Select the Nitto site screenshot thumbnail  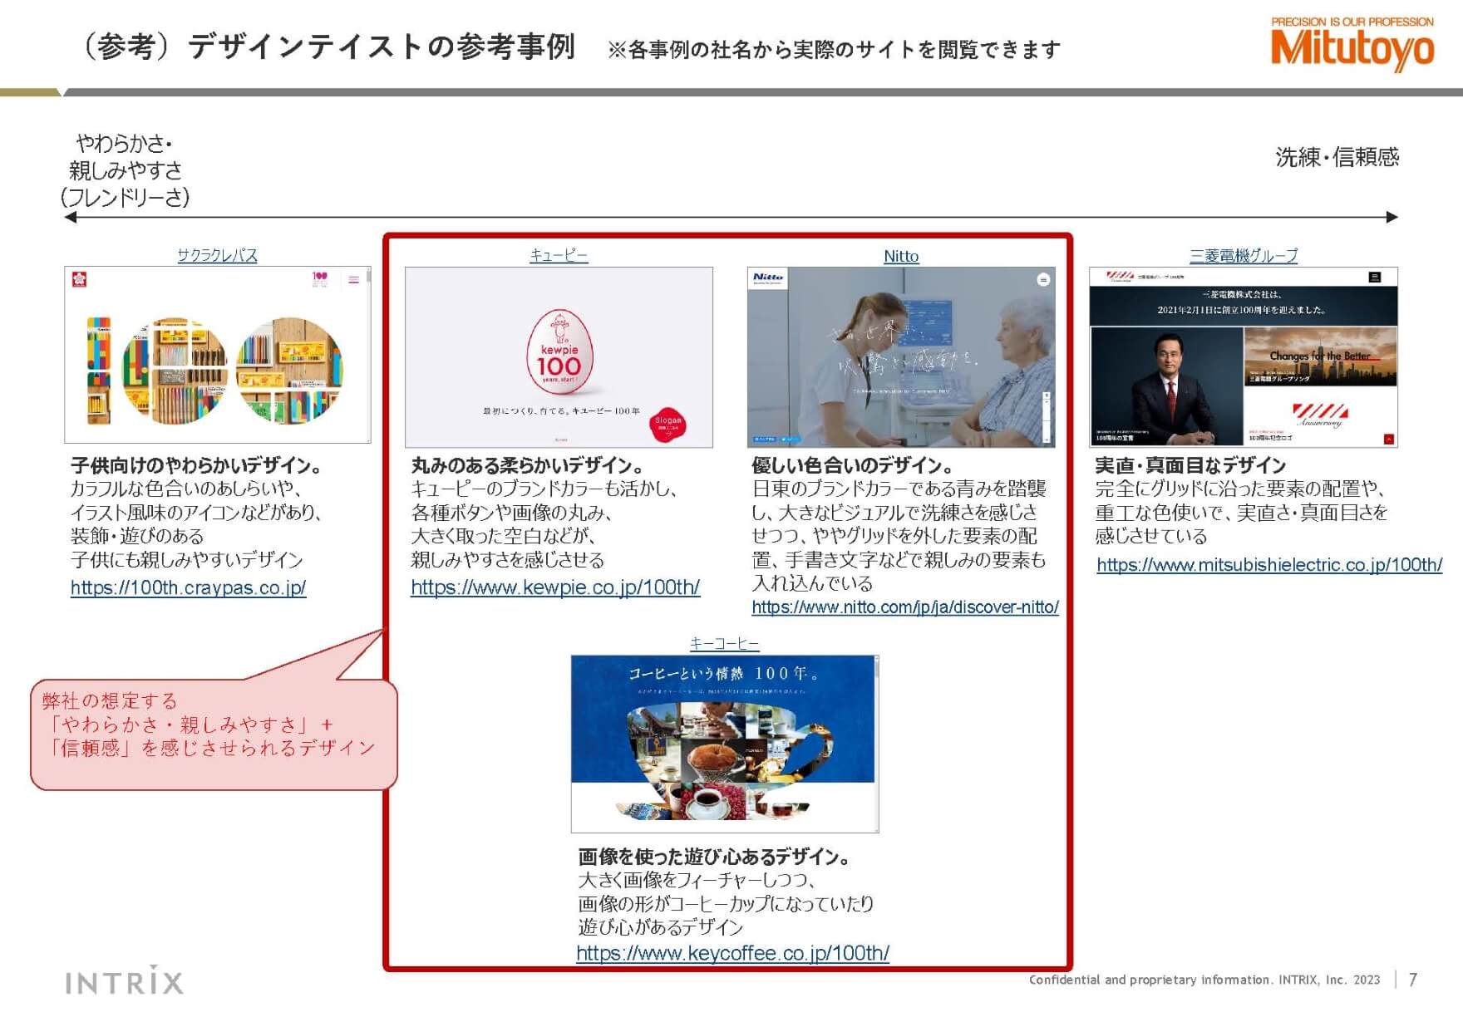(x=901, y=357)
